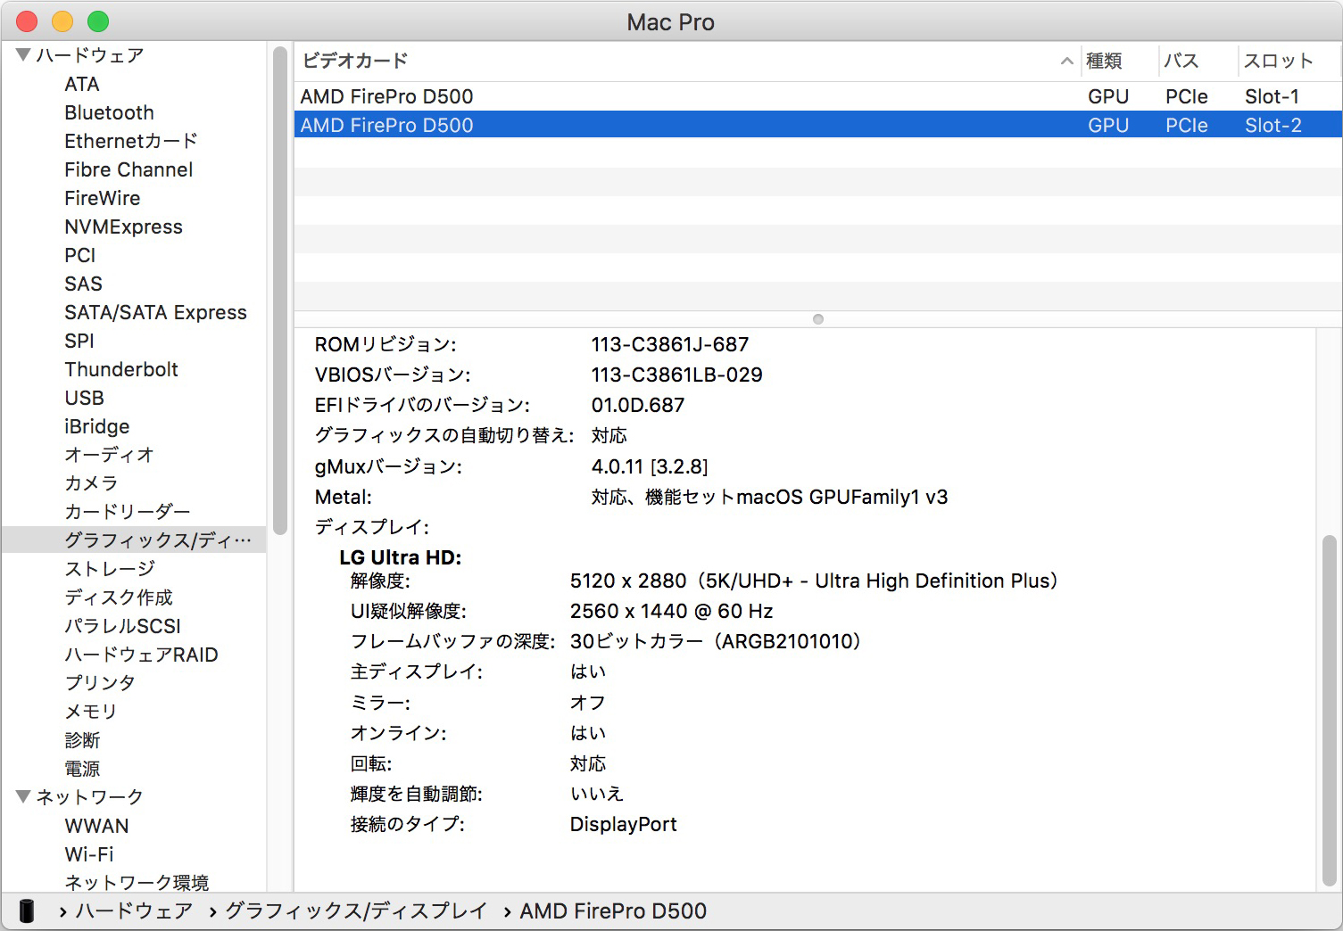Click the window zoom green button
Viewport: 1343px width, 931px height.
[x=98, y=21]
